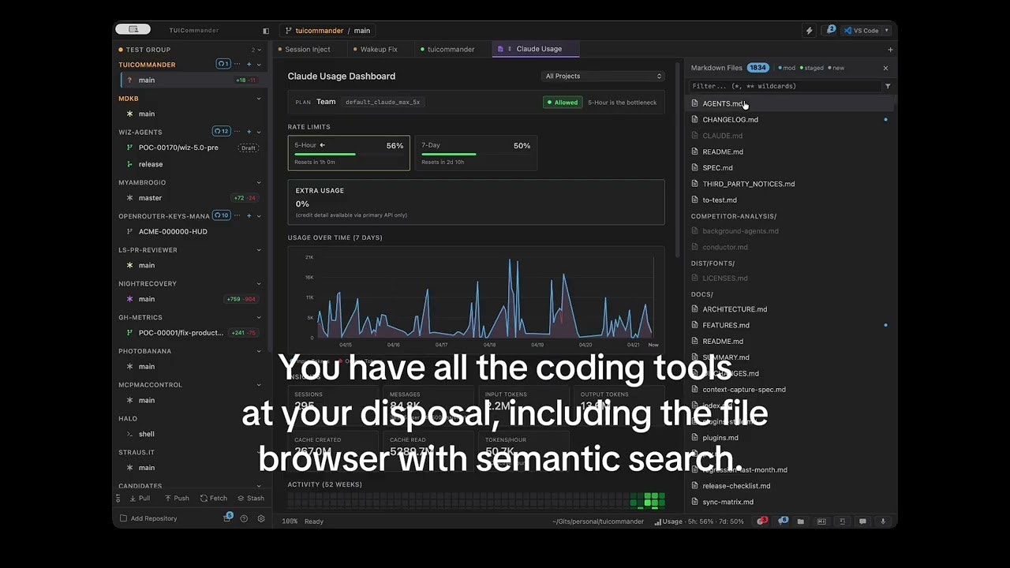Click red-badged status bar icon
This screenshot has width=1010, height=568.
point(762,521)
